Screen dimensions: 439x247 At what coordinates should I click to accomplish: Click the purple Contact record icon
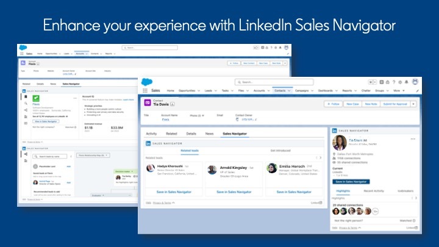[x=147, y=104]
